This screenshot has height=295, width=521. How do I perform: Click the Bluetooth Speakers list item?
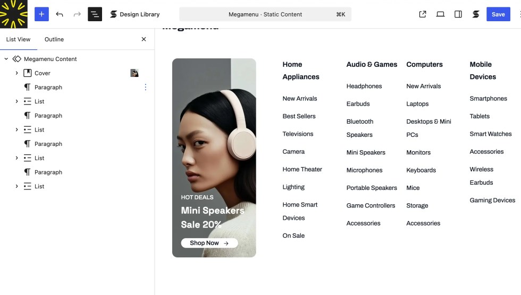click(x=360, y=128)
